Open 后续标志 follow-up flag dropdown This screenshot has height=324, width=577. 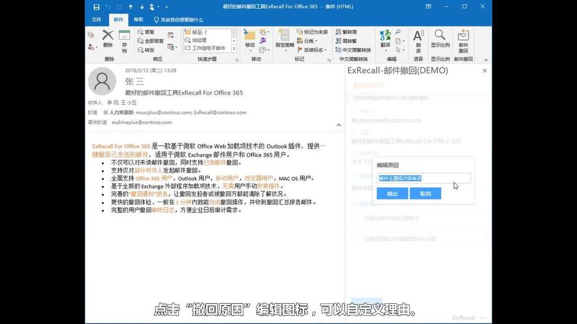point(312,50)
